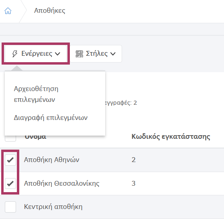This screenshot has height=219, width=224.
Task: Choose Αρχειοθέτηση επιλεγμένων from menu
Action: click(x=36, y=94)
